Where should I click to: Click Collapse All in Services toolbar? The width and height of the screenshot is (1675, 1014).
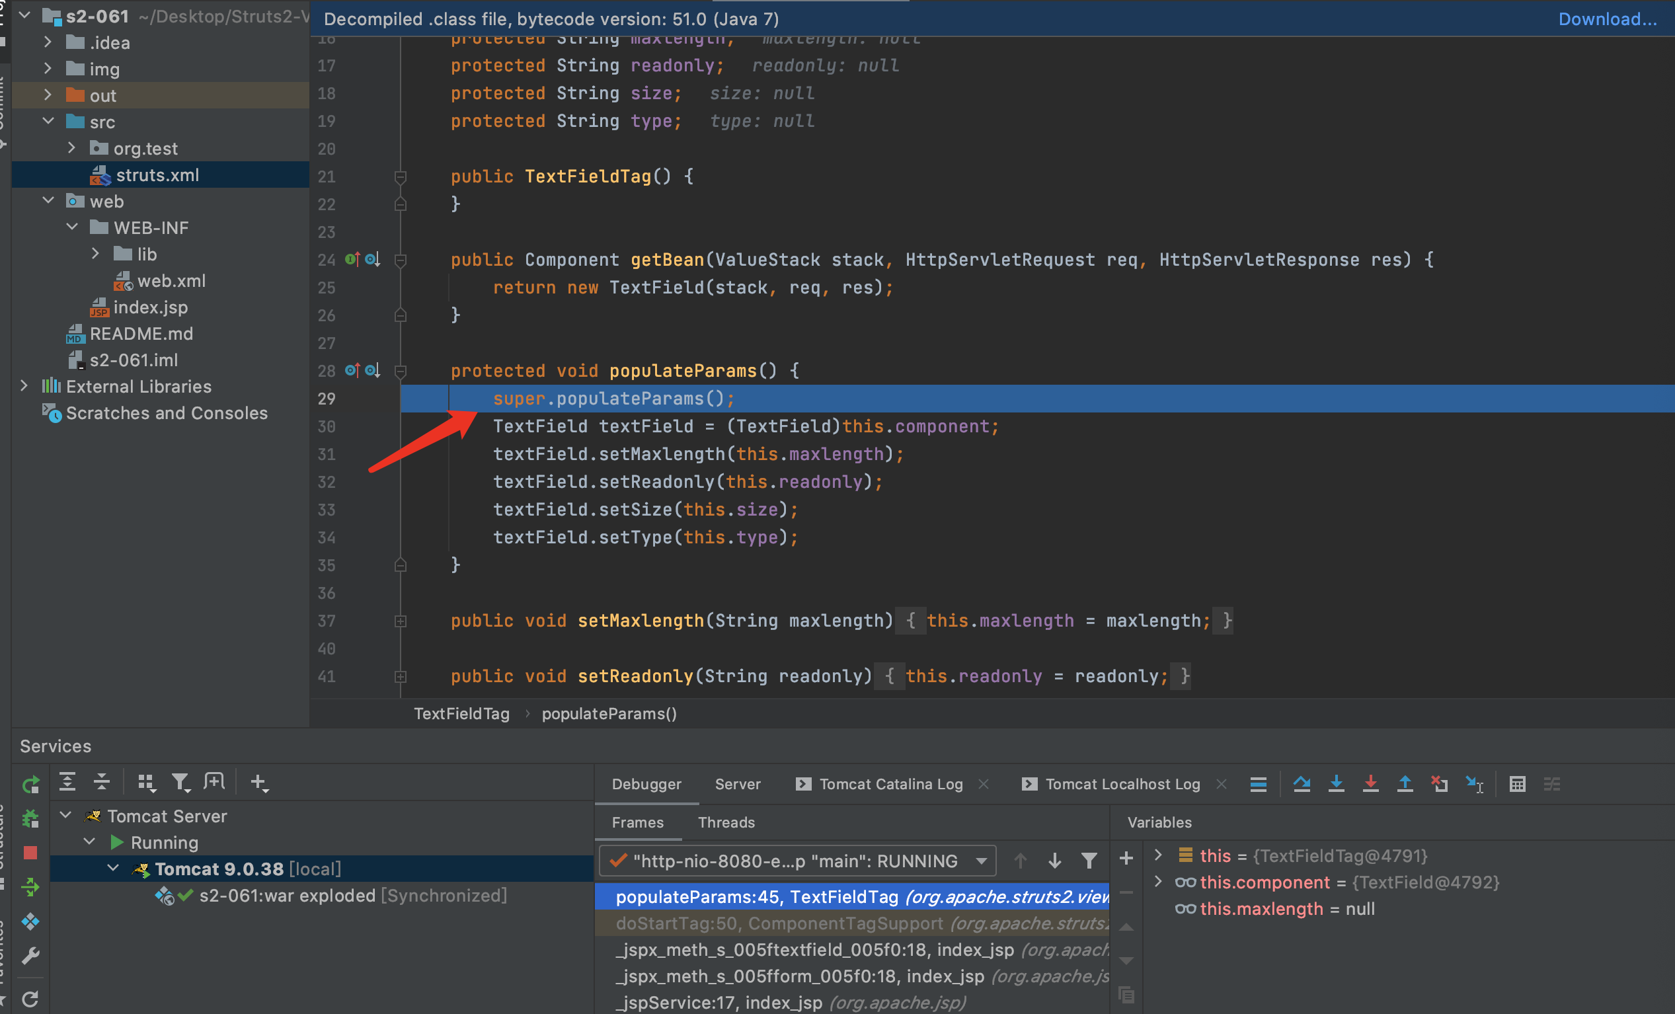pos(101,782)
